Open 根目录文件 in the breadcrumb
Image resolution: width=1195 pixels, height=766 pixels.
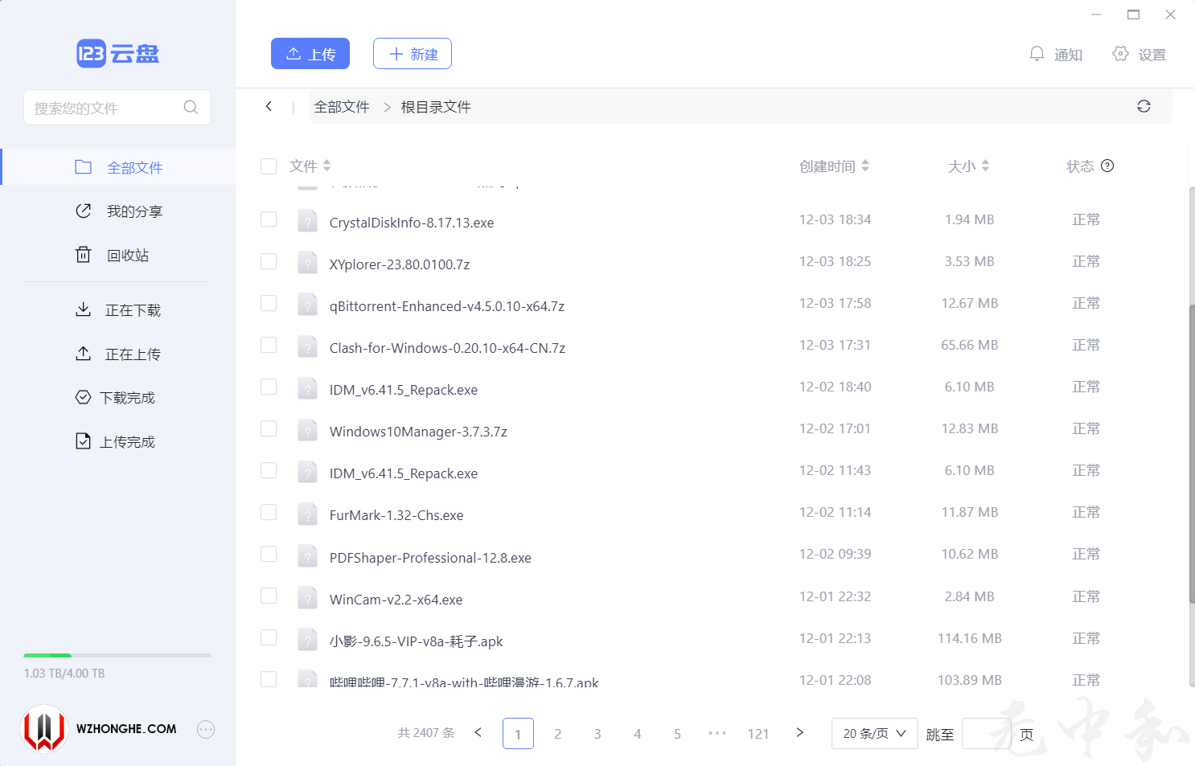pos(435,105)
